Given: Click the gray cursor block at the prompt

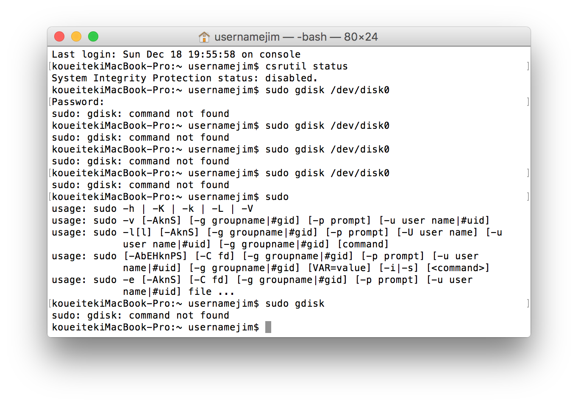Looking at the screenshot, I should [268, 327].
